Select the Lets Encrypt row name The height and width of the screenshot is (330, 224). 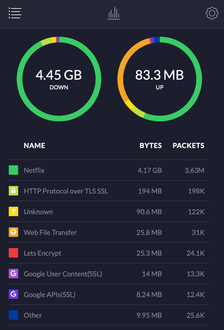click(x=43, y=253)
